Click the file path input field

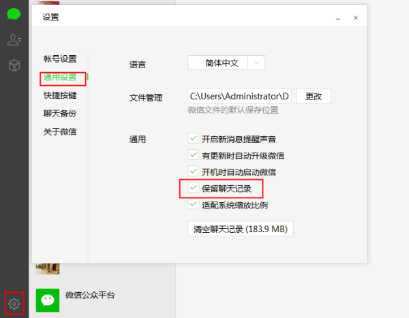[x=239, y=96]
